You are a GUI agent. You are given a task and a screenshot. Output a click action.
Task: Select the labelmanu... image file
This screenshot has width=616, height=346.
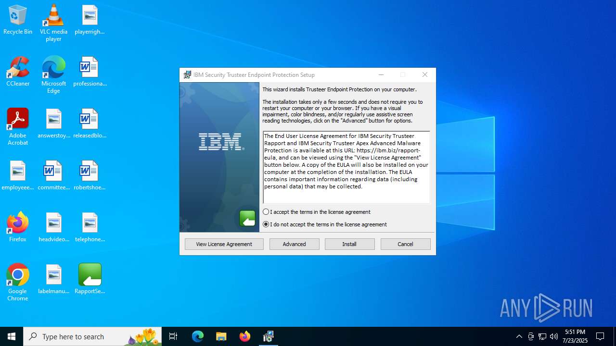53,280
